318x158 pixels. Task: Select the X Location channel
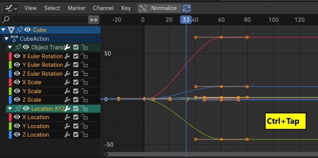(x=36, y=117)
